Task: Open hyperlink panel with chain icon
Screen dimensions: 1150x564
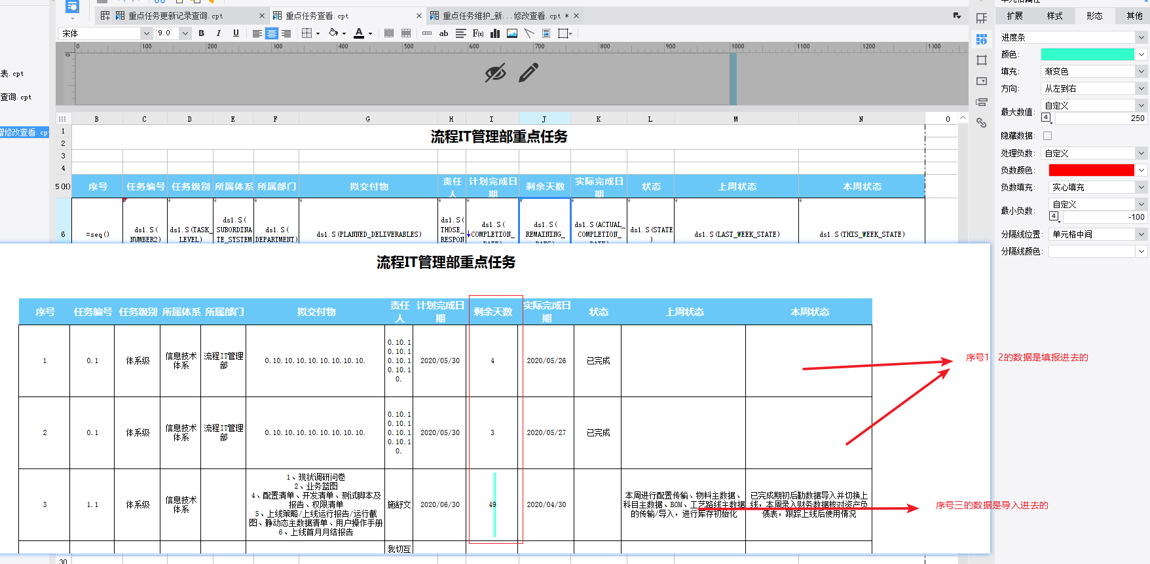Action: 981,122
